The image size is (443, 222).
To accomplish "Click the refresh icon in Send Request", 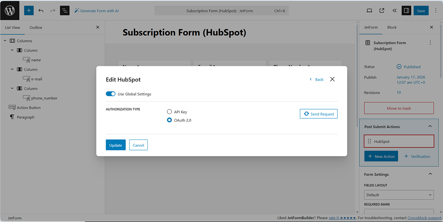I will tap(306, 114).
